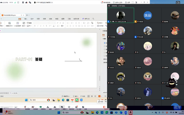The image size is (184, 115).
Task: Open Edge browser in bottom Windows taskbar
Action: pos(97,113)
